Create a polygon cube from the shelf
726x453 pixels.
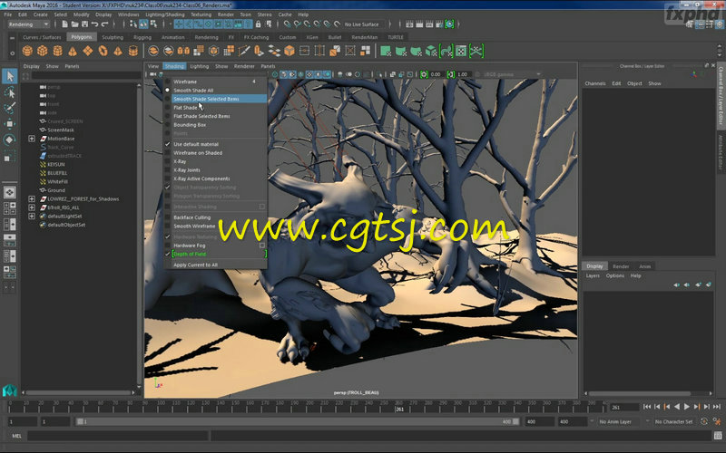(x=43, y=51)
